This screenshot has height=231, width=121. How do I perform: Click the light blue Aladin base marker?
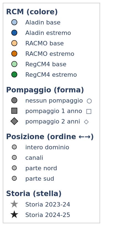(x=14, y=22)
